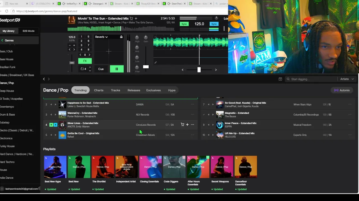
Task: Click the plus icon next to Movin' To The Sun
Action: point(136,18)
